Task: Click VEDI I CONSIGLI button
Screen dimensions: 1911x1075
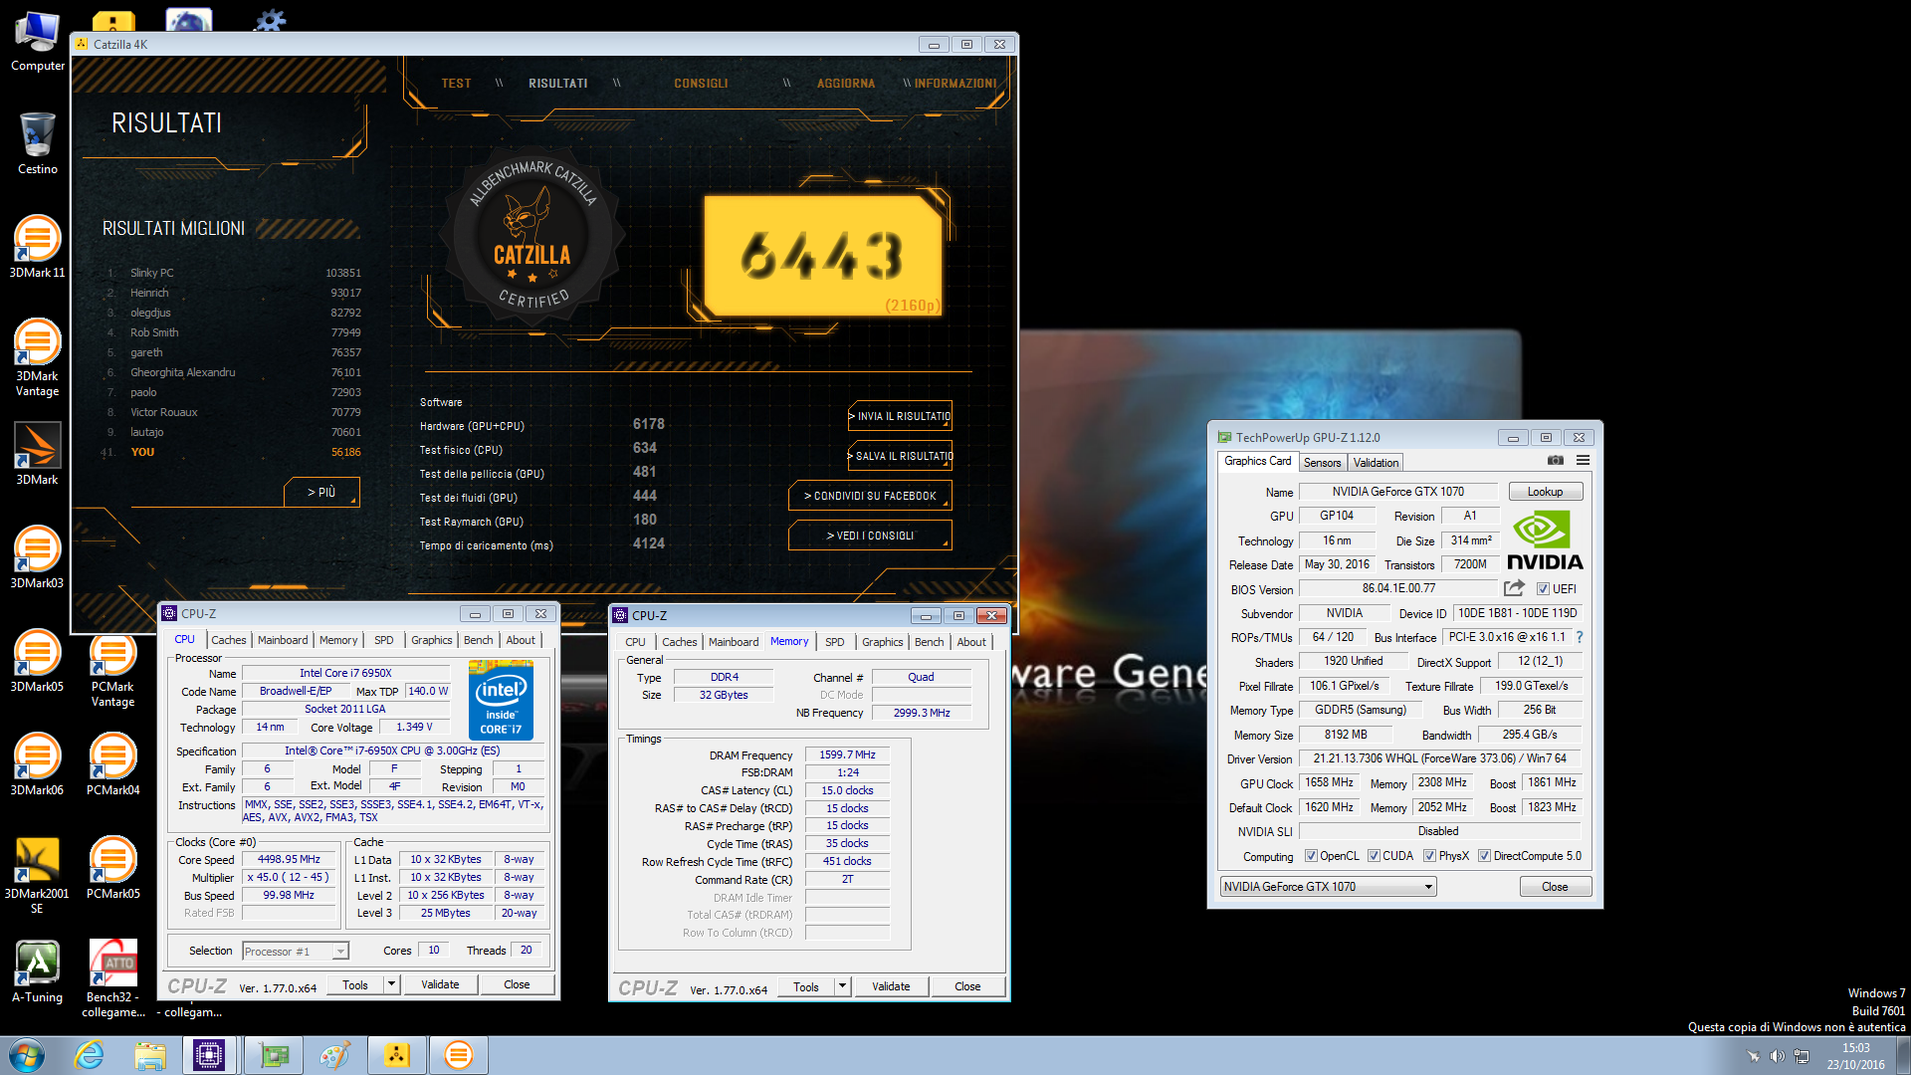Action: (870, 536)
